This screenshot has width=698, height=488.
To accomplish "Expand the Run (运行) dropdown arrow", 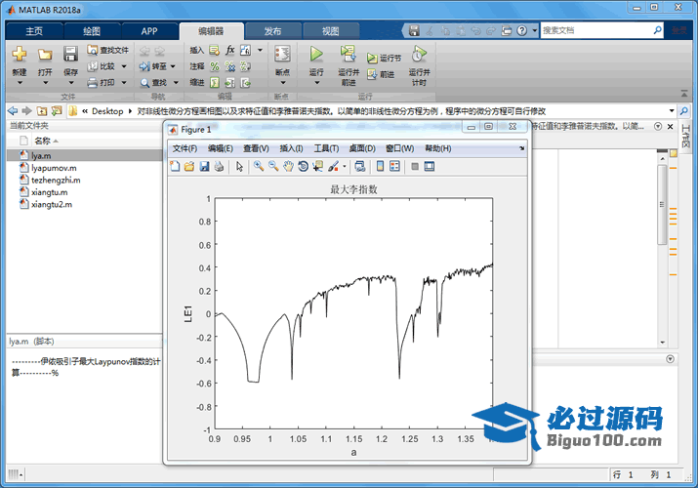I will coord(316,83).
